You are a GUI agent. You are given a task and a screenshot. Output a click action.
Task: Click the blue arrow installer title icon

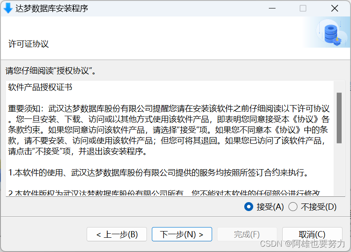pyautogui.click(x=8, y=8)
